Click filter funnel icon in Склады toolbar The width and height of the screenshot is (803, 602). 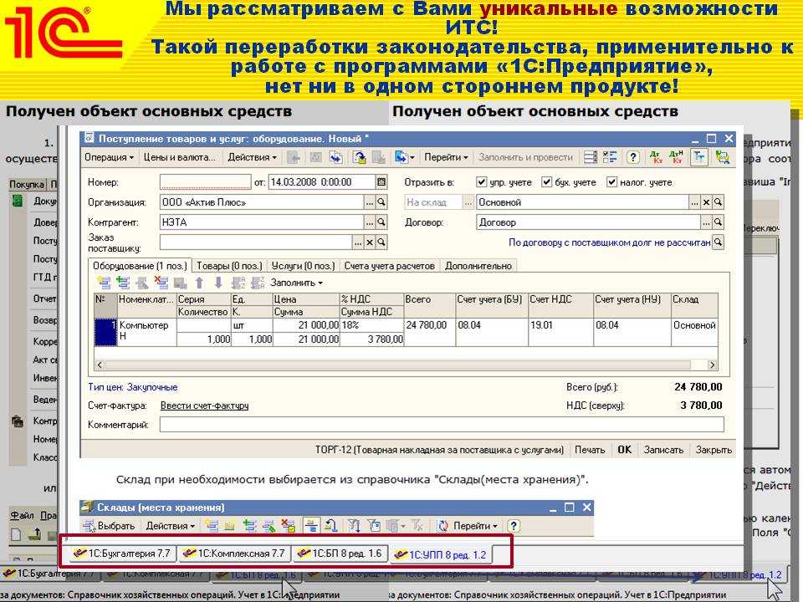353,526
